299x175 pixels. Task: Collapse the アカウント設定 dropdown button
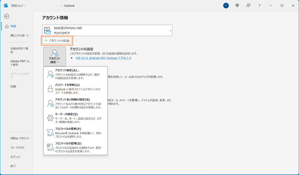55,57
